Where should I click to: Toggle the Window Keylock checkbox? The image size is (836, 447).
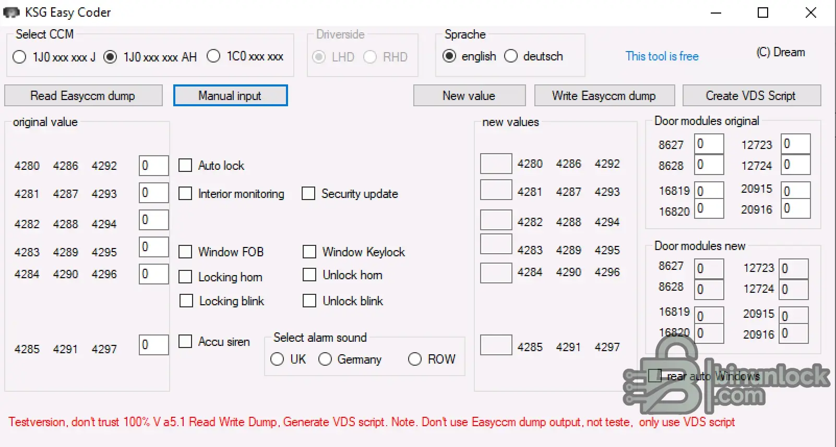click(x=309, y=252)
